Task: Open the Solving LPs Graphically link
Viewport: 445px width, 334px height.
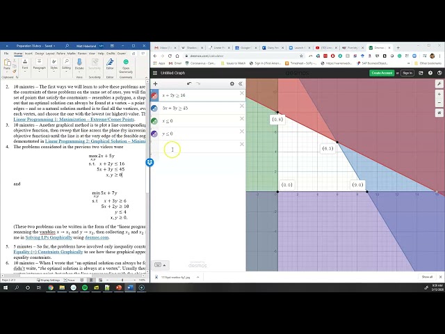Action: (x=49, y=237)
